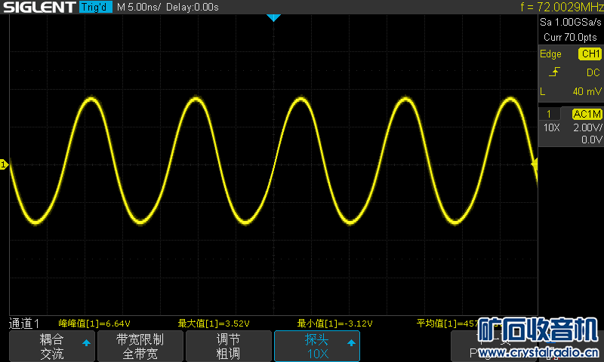Click the peak-to-peak 峰峰值[1]=6.64V measurement

pyautogui.click(x=94, y=323)
